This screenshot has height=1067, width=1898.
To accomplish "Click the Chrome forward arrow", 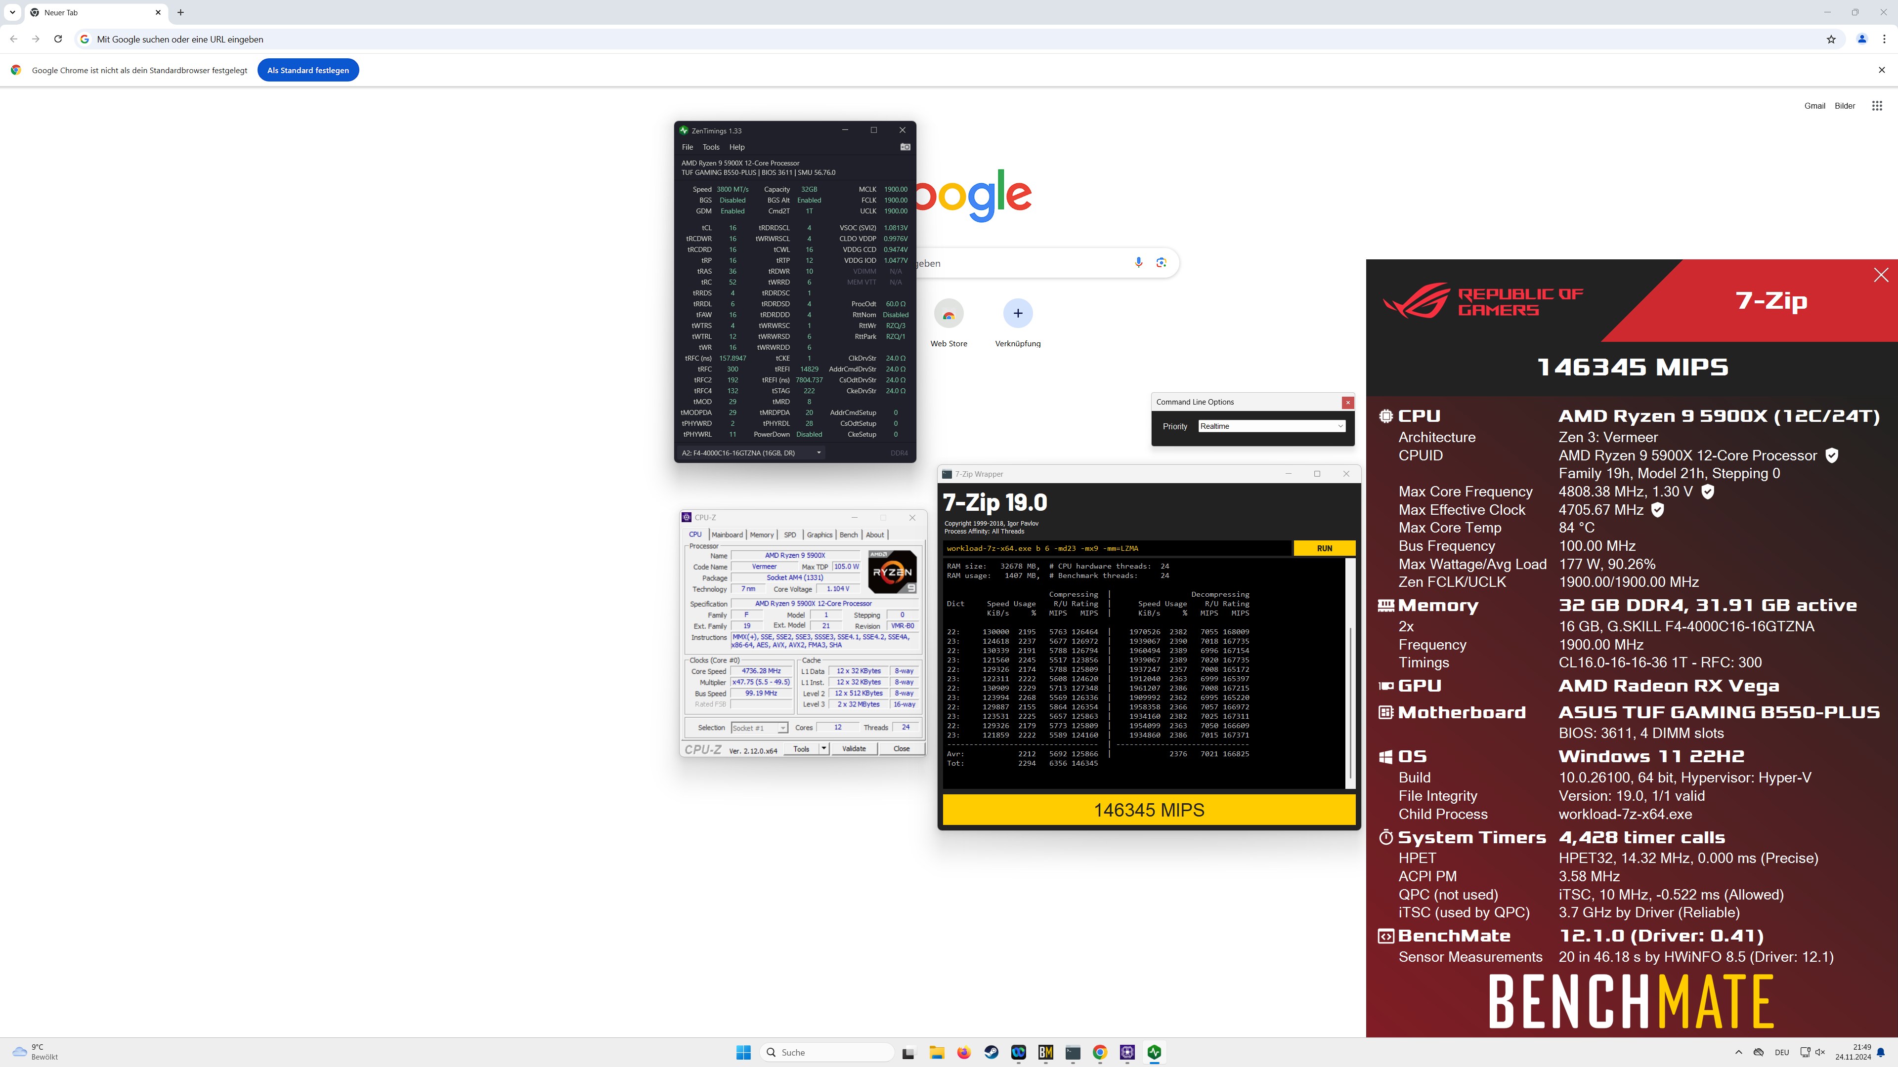I will pyautogui.click(x=36, y=39).
